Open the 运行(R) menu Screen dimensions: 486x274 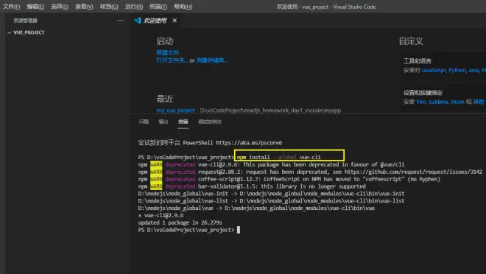pos(134,7)
